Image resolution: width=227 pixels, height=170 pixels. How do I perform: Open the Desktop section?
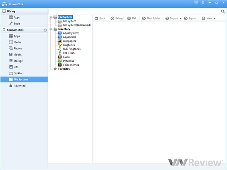pyautogui.click(x=16, y=73)
